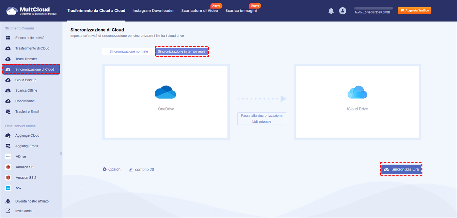Screen dimensions: 457x218
Task: Select the iCloud Drive destination panel
Action: coord(357,102)
